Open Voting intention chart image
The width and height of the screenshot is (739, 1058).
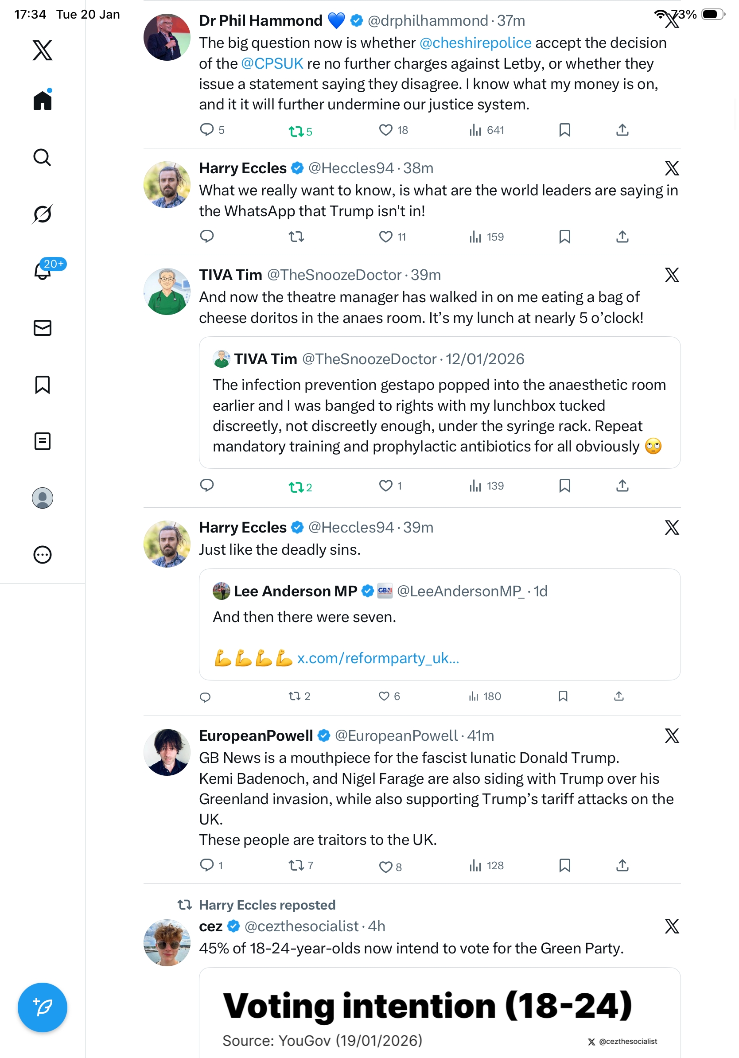(439, 1014)
